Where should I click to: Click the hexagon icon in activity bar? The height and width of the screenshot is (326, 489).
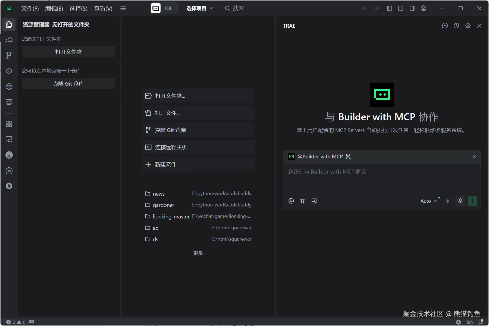[9, 186]
